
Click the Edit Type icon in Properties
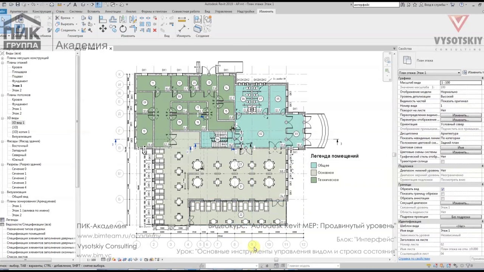465,73
